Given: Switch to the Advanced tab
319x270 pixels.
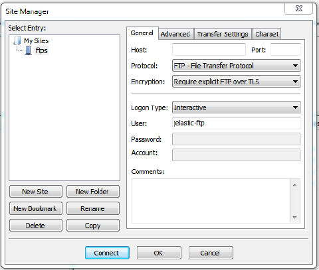Looking at the screenshot, I should pos(175,34).
